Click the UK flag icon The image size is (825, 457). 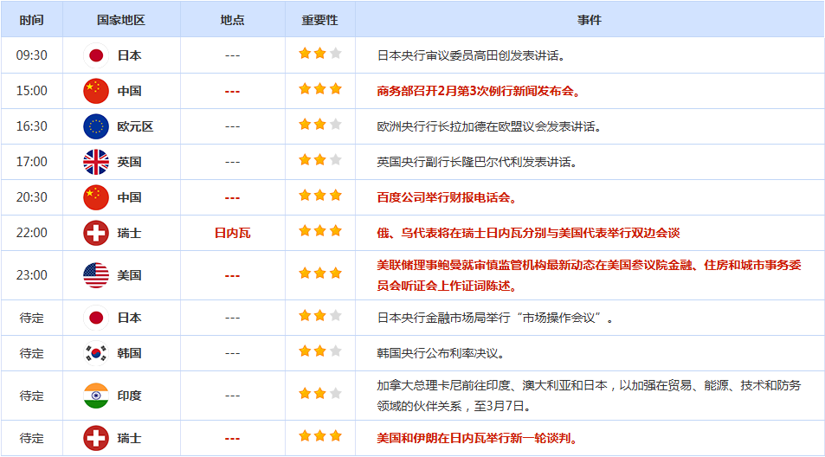click(96, 162)
